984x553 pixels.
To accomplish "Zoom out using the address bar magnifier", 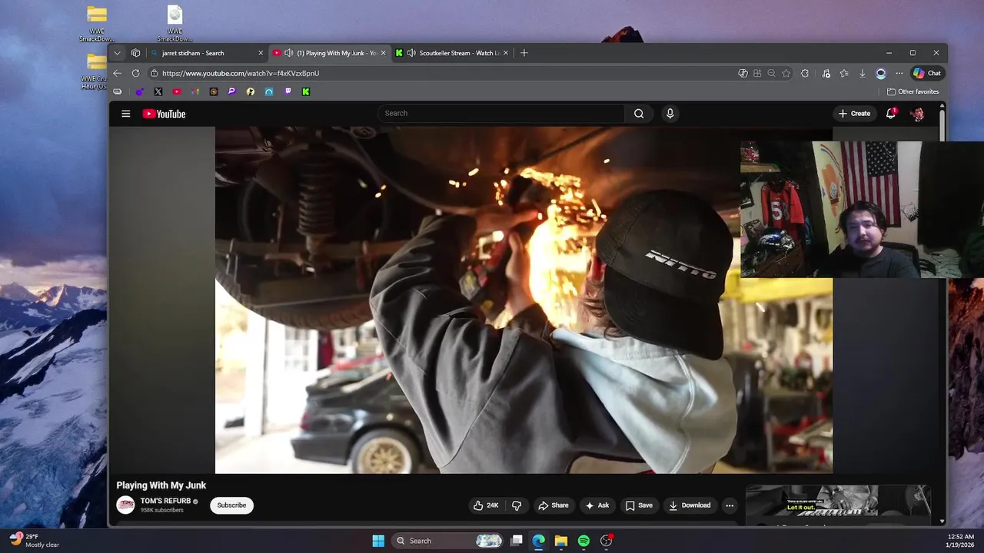I will click(x=771, y=73).
